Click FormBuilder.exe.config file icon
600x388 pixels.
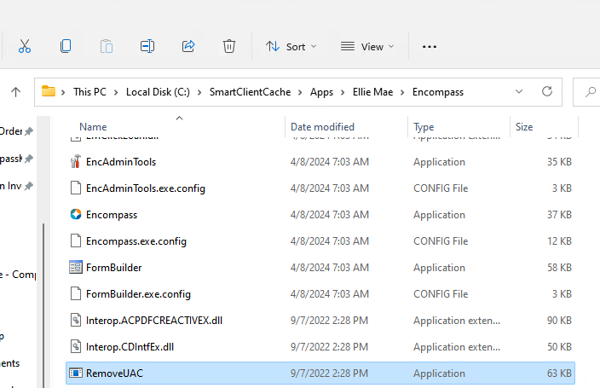coord(76,294)
